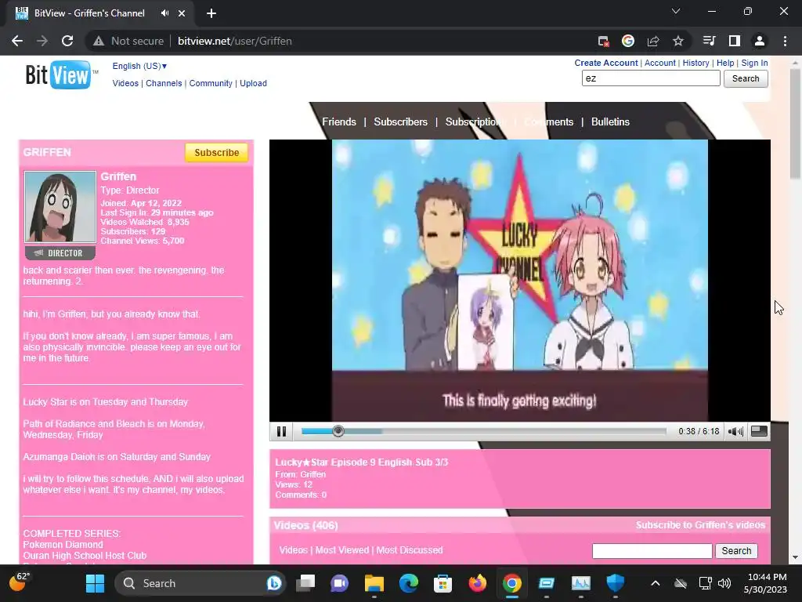Select the Most Discussed sort tab
The height and width of the screenshot is (602, 802).
click(410, 550)
